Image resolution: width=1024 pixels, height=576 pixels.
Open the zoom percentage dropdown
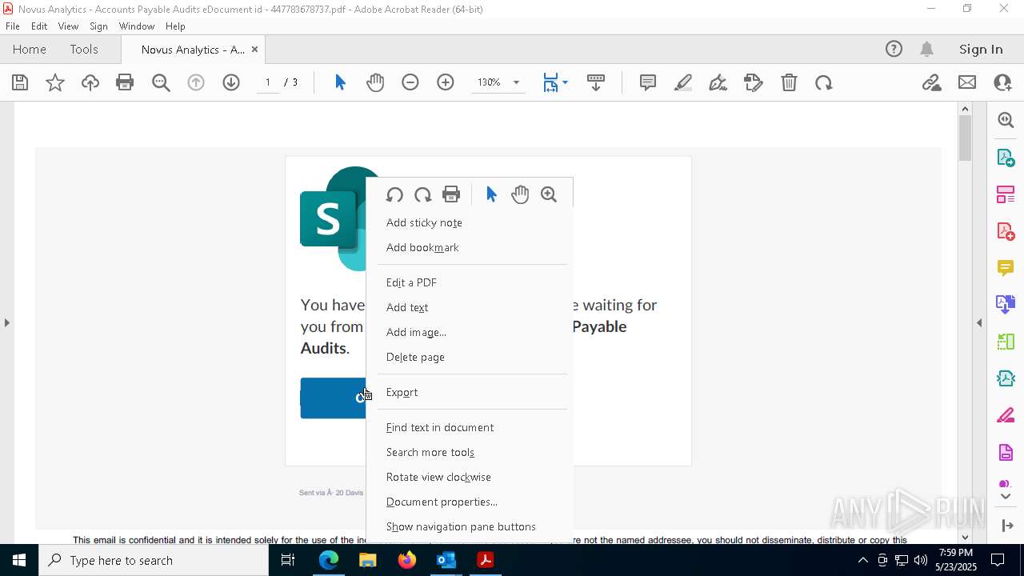pyautogui.click(x=516, y=82)
